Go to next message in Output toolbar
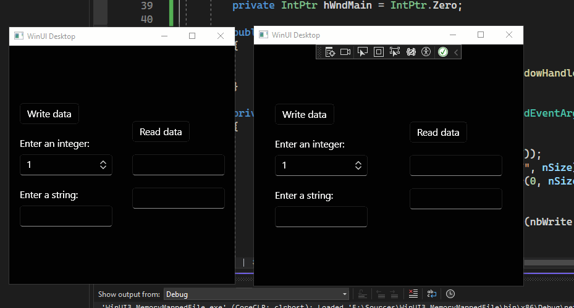574x308 pixels. [x=394, y=294]
